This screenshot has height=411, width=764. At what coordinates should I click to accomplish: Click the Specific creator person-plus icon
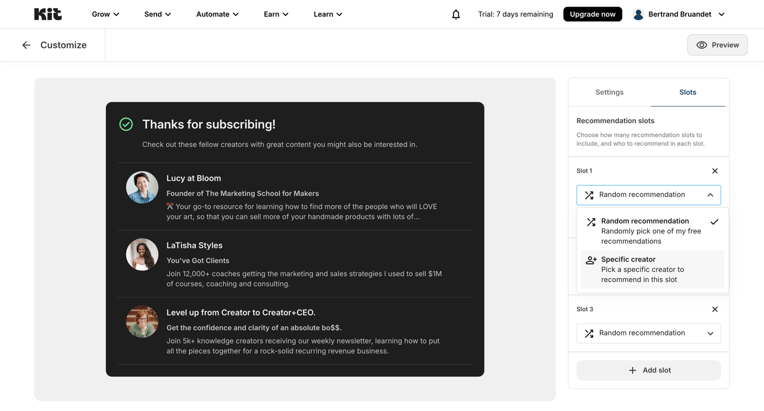(x=591, y=261)
